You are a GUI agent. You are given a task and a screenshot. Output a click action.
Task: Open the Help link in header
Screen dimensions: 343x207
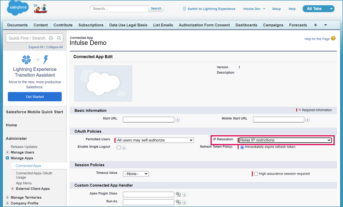pos(292,9)
